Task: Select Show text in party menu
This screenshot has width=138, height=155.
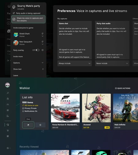Action: tap(17, 69)
